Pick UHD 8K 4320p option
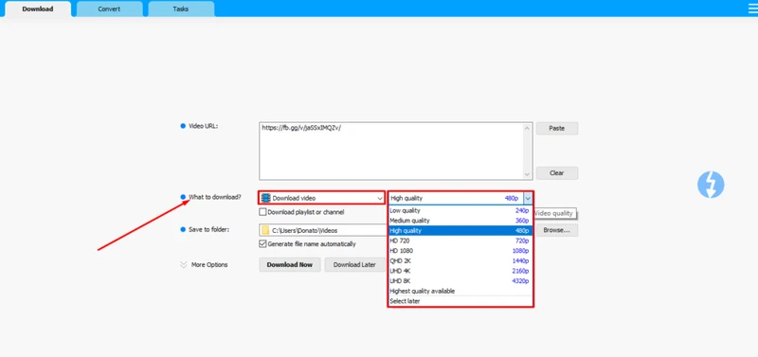Screen dimensions: 758x357 [x=460, y=281]
